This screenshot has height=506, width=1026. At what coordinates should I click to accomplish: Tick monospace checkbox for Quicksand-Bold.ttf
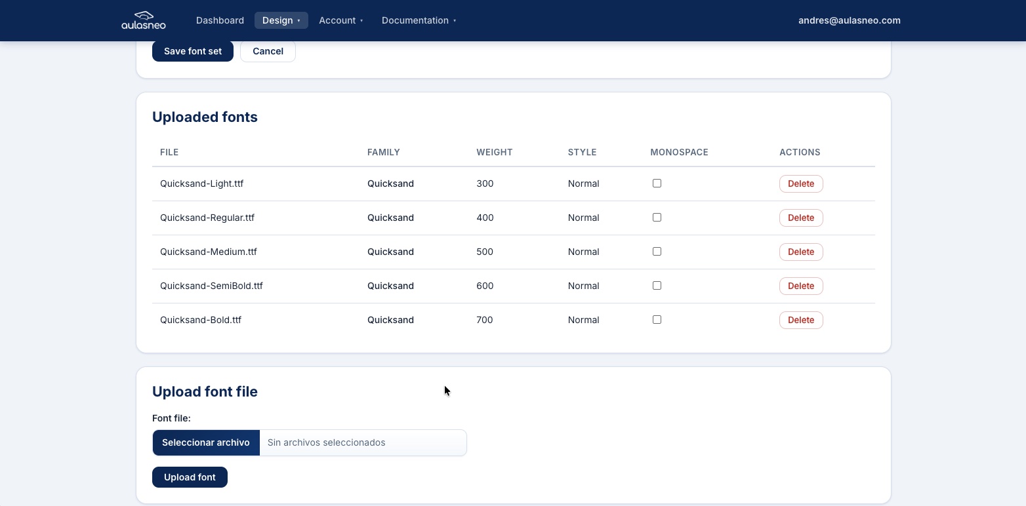tap(657, 320)
